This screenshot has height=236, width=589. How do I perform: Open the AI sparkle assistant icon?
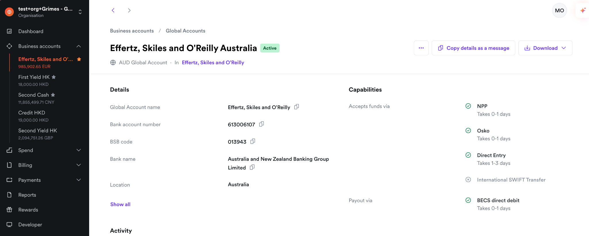coord(583,11)
